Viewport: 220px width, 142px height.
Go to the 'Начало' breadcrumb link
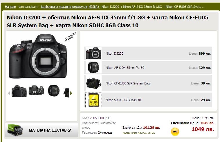(x=10, y=7)
